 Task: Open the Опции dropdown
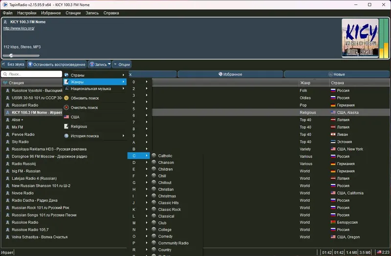pyautogui.click(x=122, y=64)
